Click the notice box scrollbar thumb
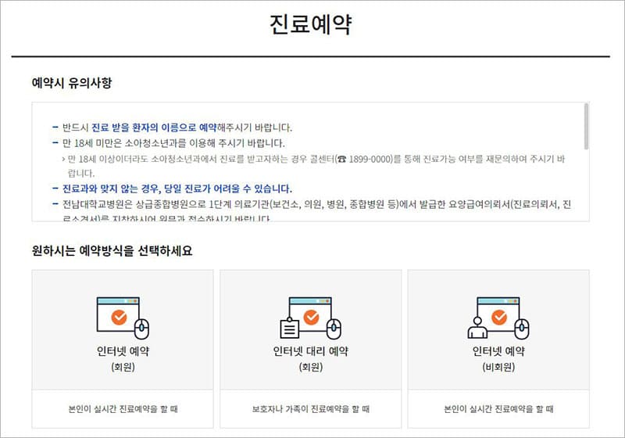Image resolution: width=625 pixels, height=438 pixels. (x=585, y=126)
